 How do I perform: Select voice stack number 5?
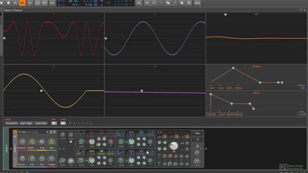(x=91, y=124)
